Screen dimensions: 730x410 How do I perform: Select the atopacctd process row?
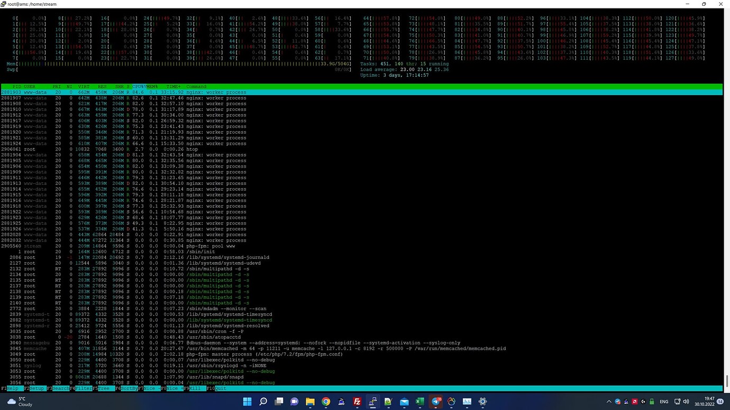pos(361,337)
